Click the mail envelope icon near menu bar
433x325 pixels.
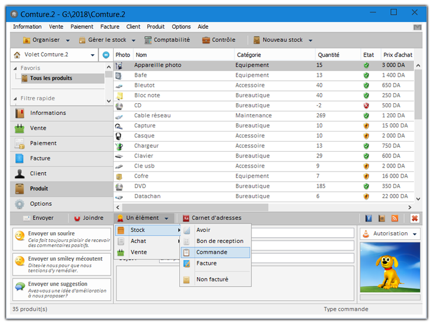click(x=417, y=27)
